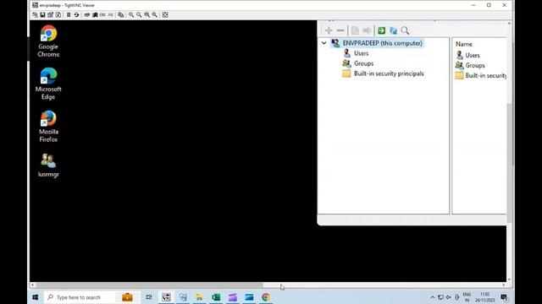Image resolution: width=542 pixels, height=304 pixels.
Task: Collapse the ENVPRADEEP tree node
Action: [x=324, y=43]
